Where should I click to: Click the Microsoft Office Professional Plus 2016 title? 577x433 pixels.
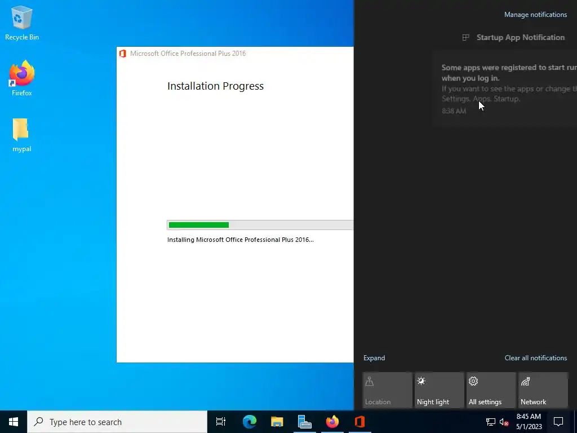pos(188,54)
